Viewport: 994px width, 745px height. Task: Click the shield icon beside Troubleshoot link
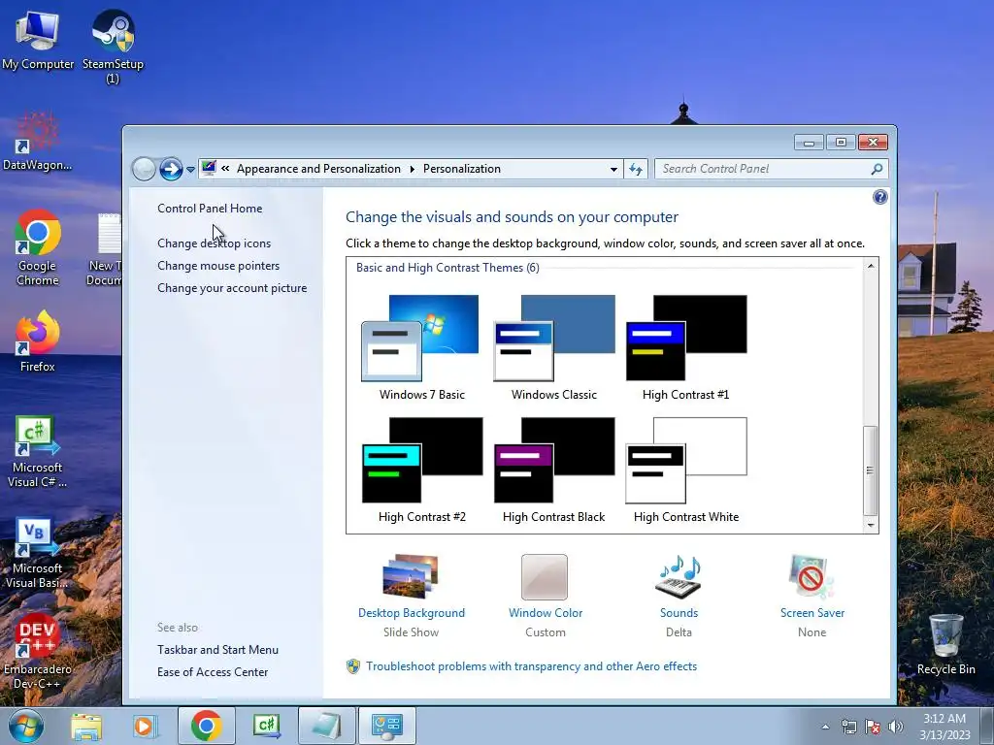click(353, 666)
